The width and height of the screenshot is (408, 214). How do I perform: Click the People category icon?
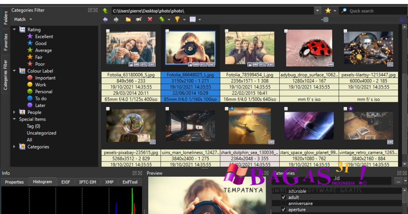22,112
